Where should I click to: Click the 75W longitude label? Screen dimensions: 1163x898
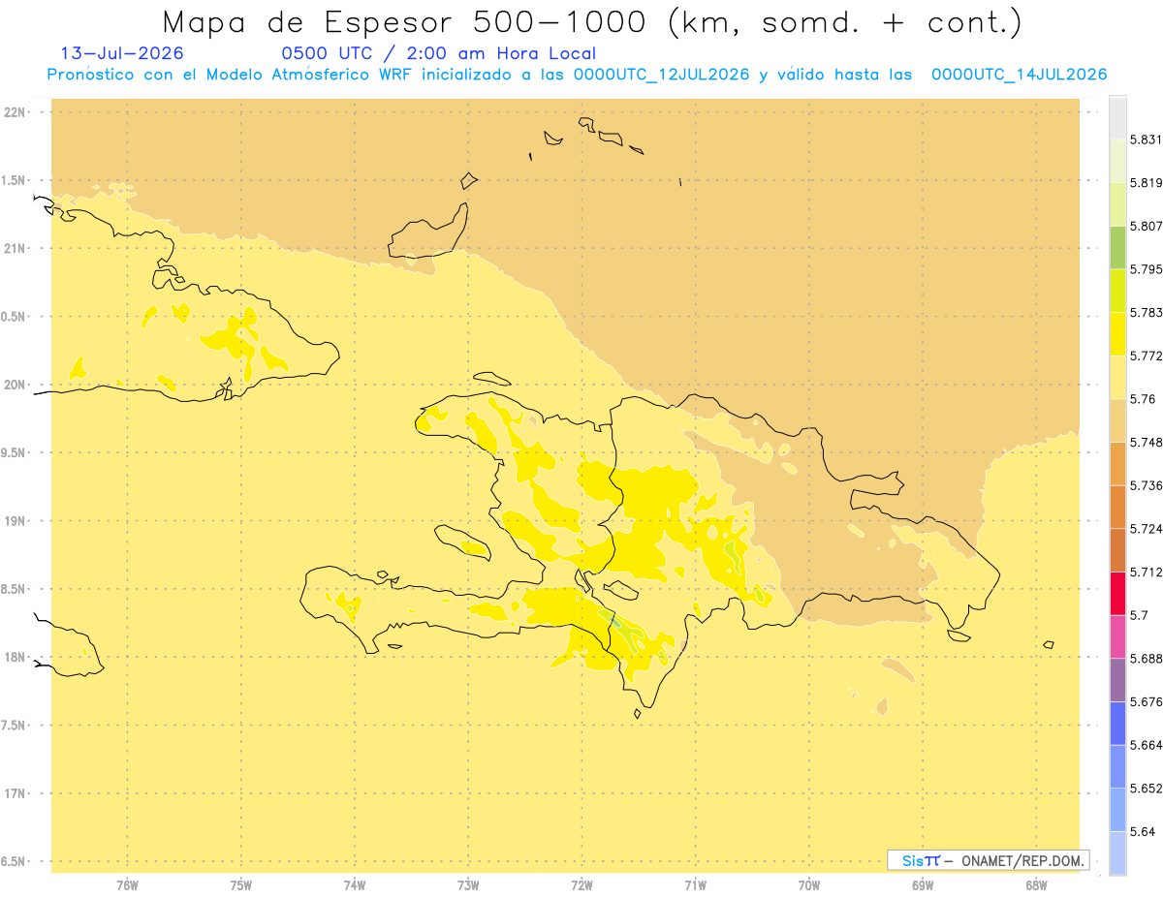coord(241,885)
